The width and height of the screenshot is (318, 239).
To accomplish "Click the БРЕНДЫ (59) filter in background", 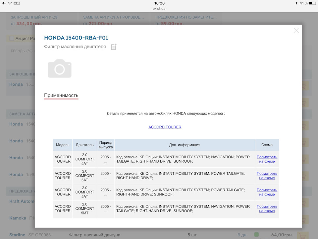I will [22, 51].
